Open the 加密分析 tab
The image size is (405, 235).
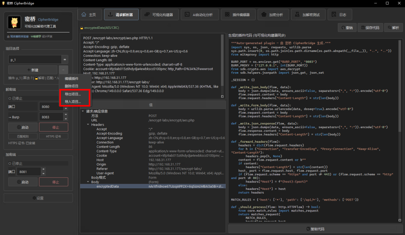pos(273,15)
